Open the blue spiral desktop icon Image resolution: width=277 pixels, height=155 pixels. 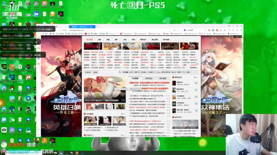[x=36, y=3]
